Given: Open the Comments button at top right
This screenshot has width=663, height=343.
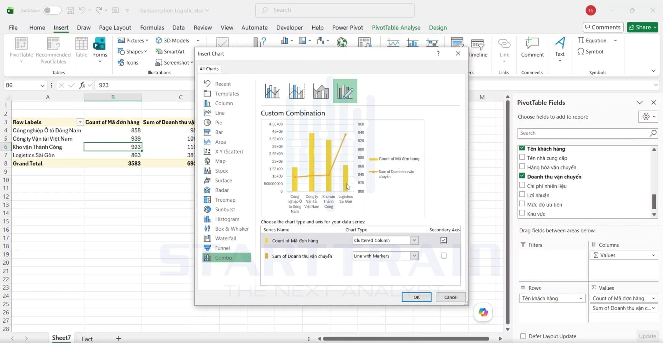Looking at the screenshot, I should click(603, 27).
